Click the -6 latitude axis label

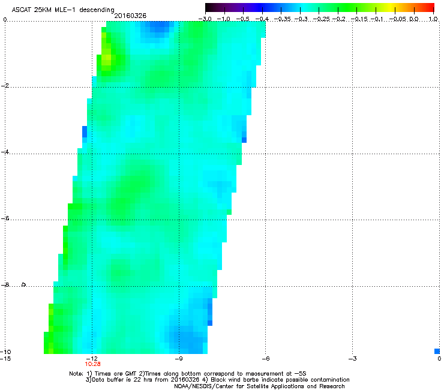coord(5,218)
